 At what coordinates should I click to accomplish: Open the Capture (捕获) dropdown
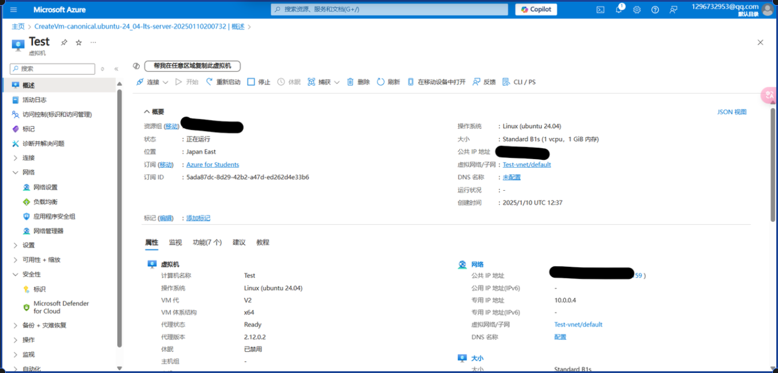pos(323,82)
